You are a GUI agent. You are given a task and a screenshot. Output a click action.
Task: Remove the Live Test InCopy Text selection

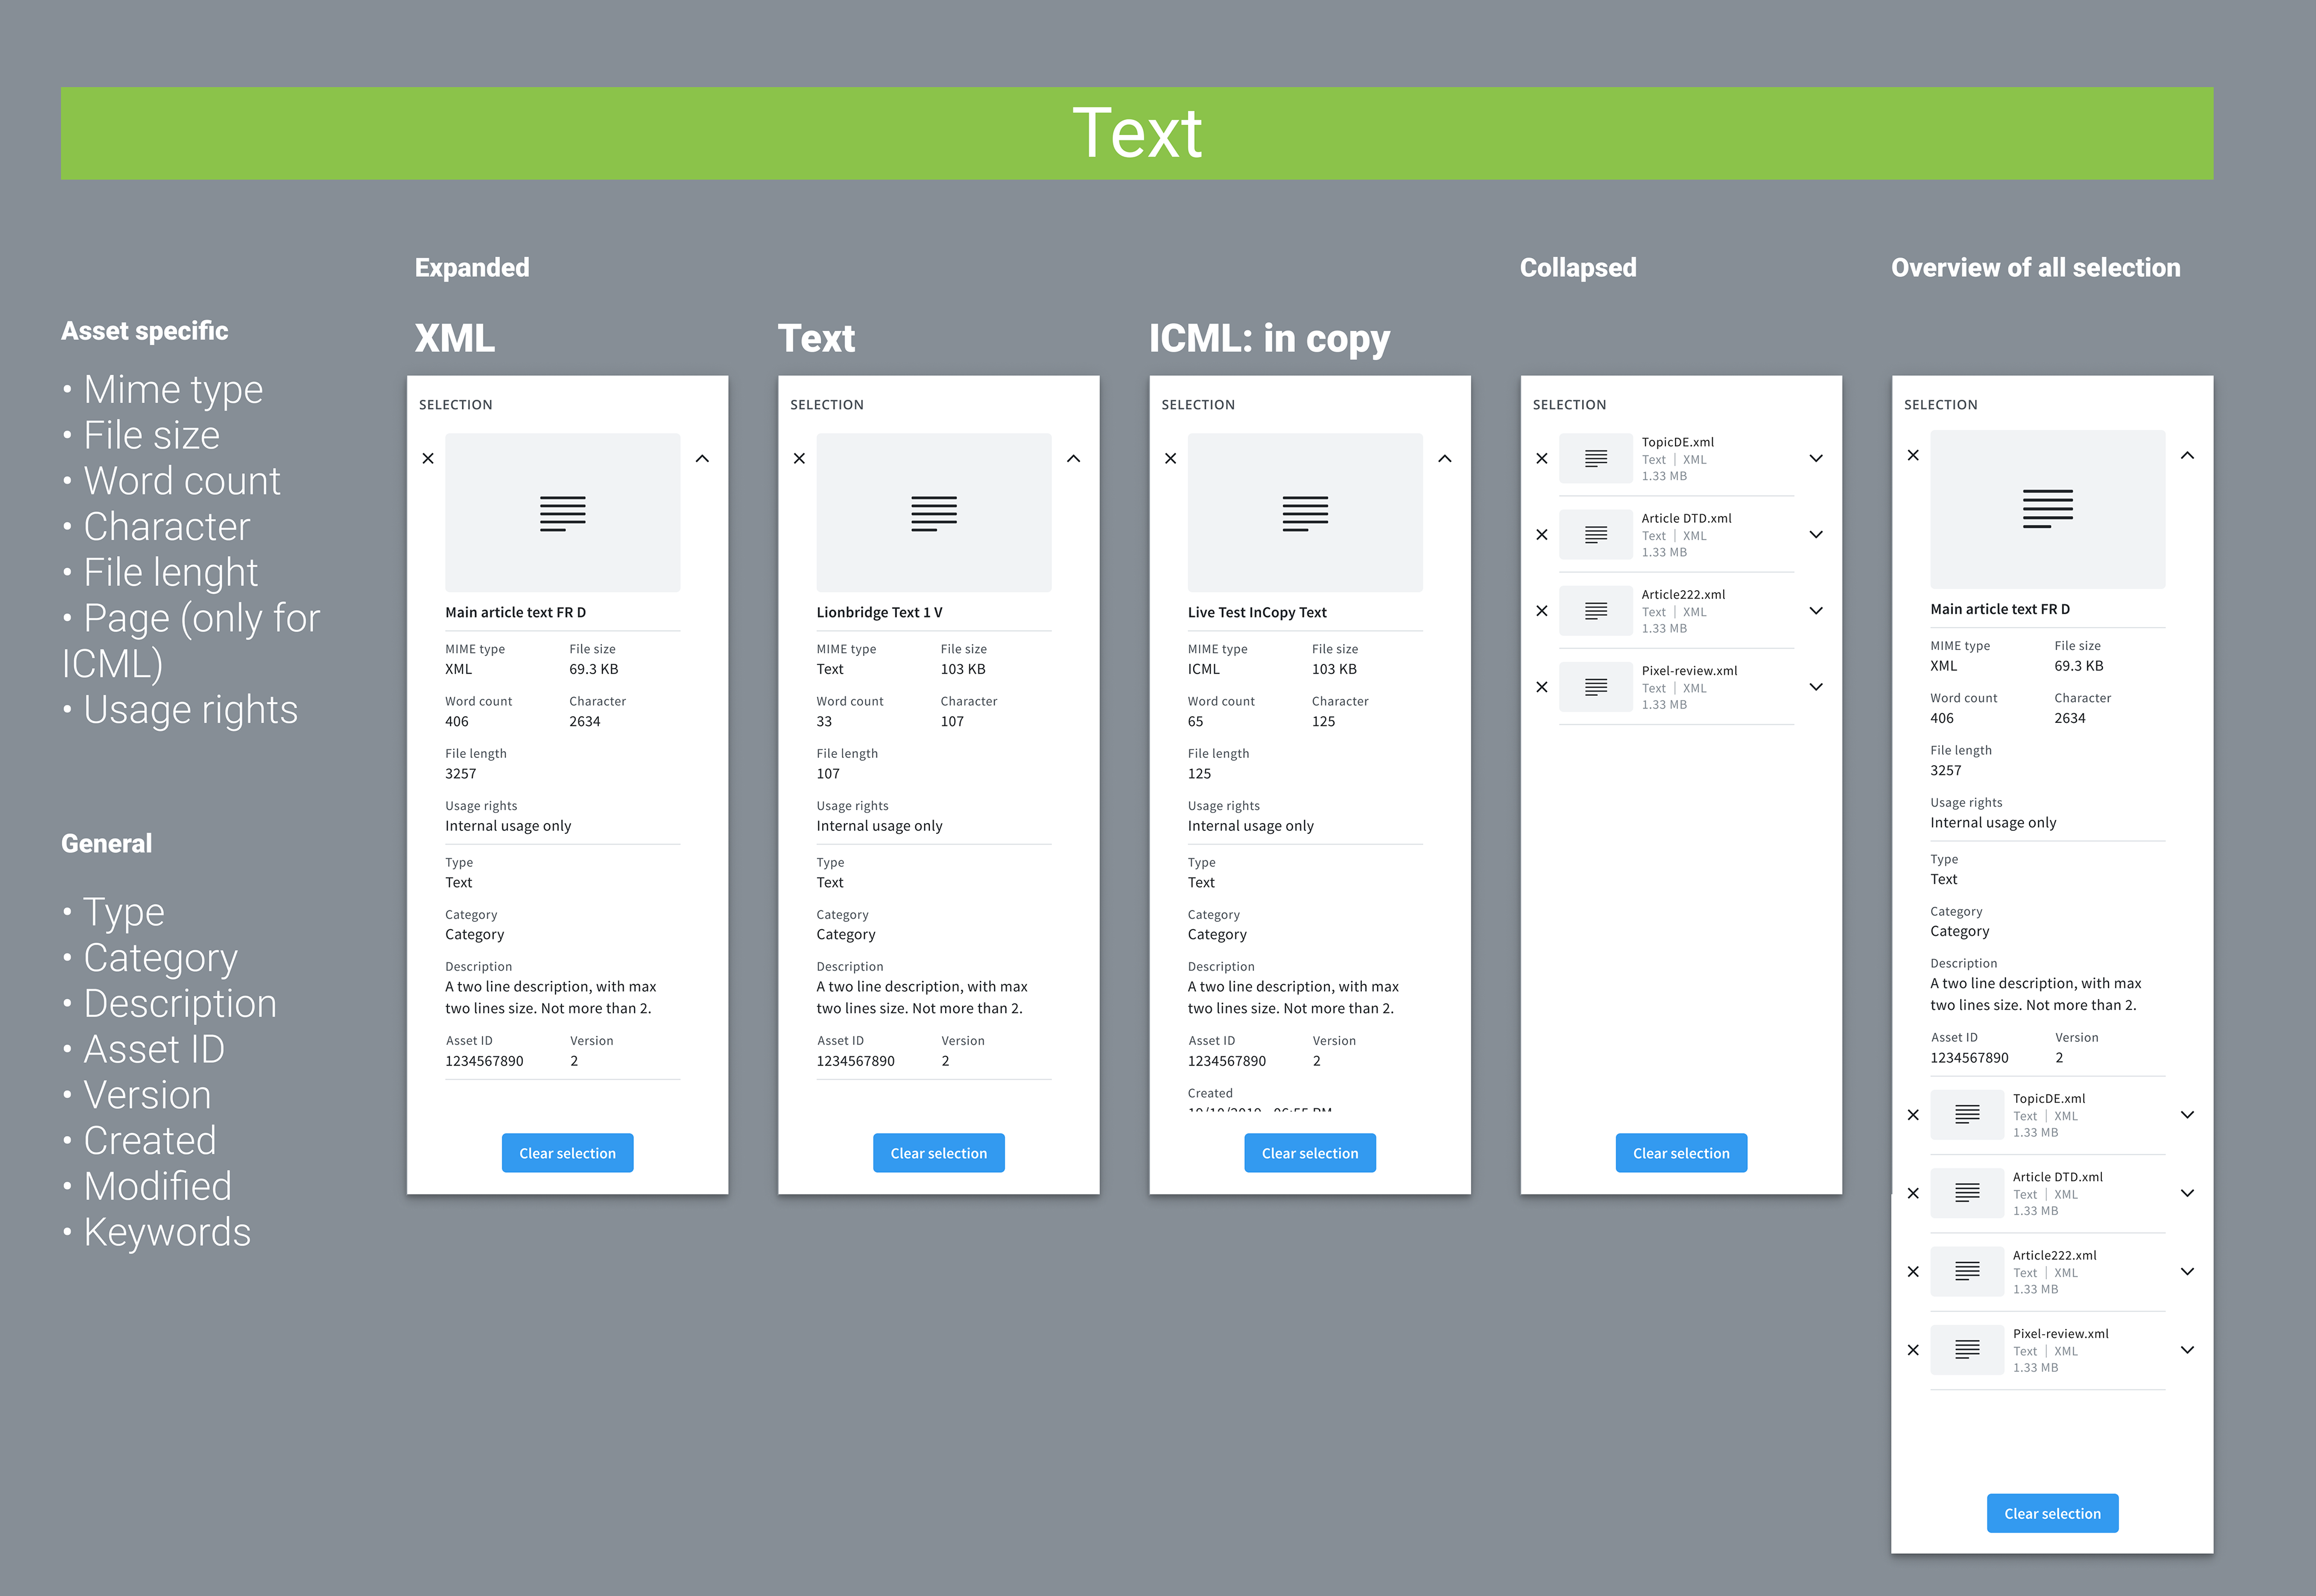1170,458
